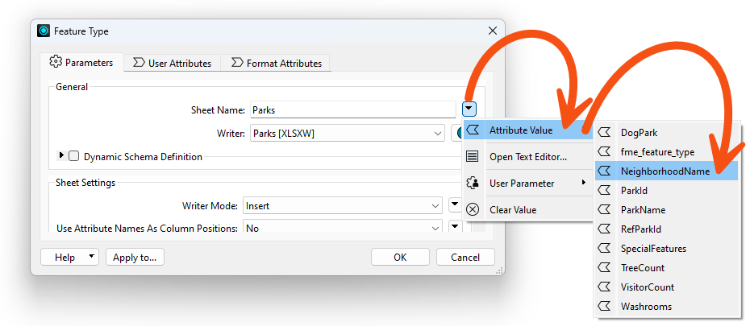Click the VisitorCount attribute icon
The image size is (750, 326).
(x=605, y=287)
